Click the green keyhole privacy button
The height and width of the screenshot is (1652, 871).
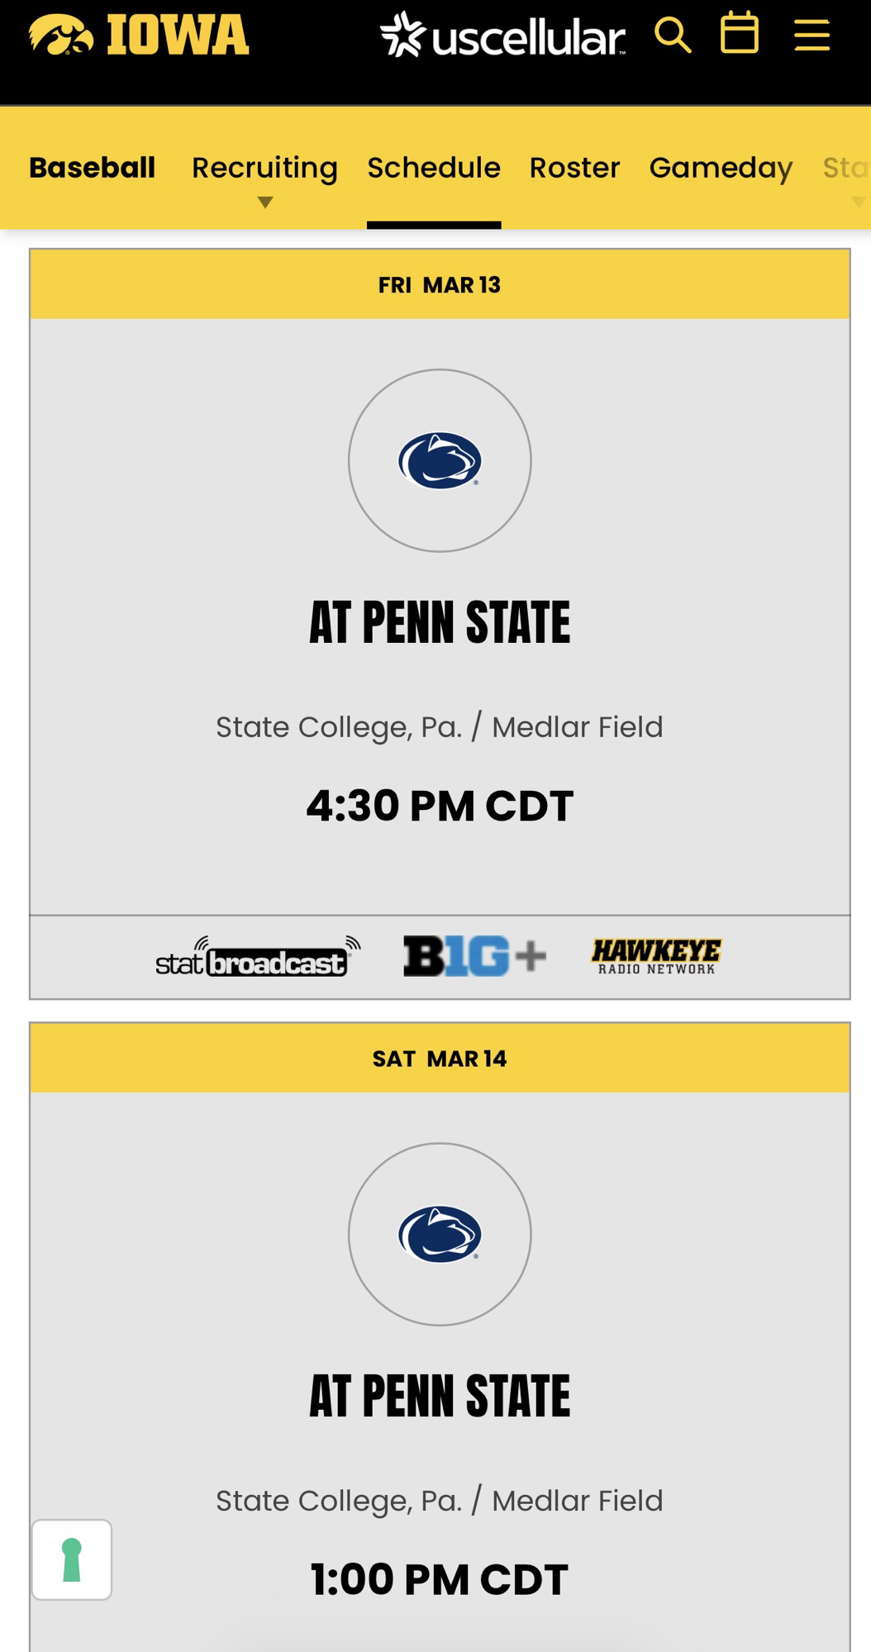tap(72, 1559)
